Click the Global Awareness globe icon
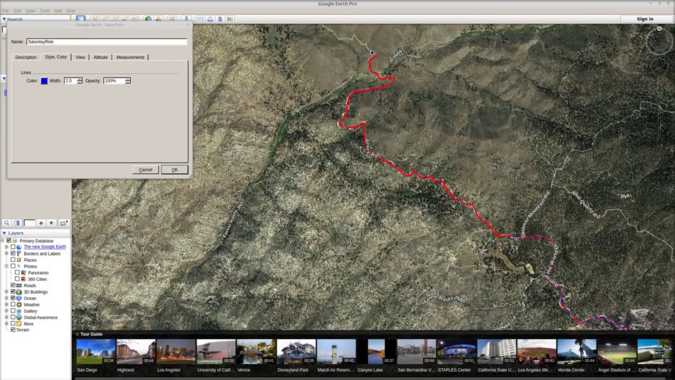This screenshot has width=675, height=380. coord(19,317)
